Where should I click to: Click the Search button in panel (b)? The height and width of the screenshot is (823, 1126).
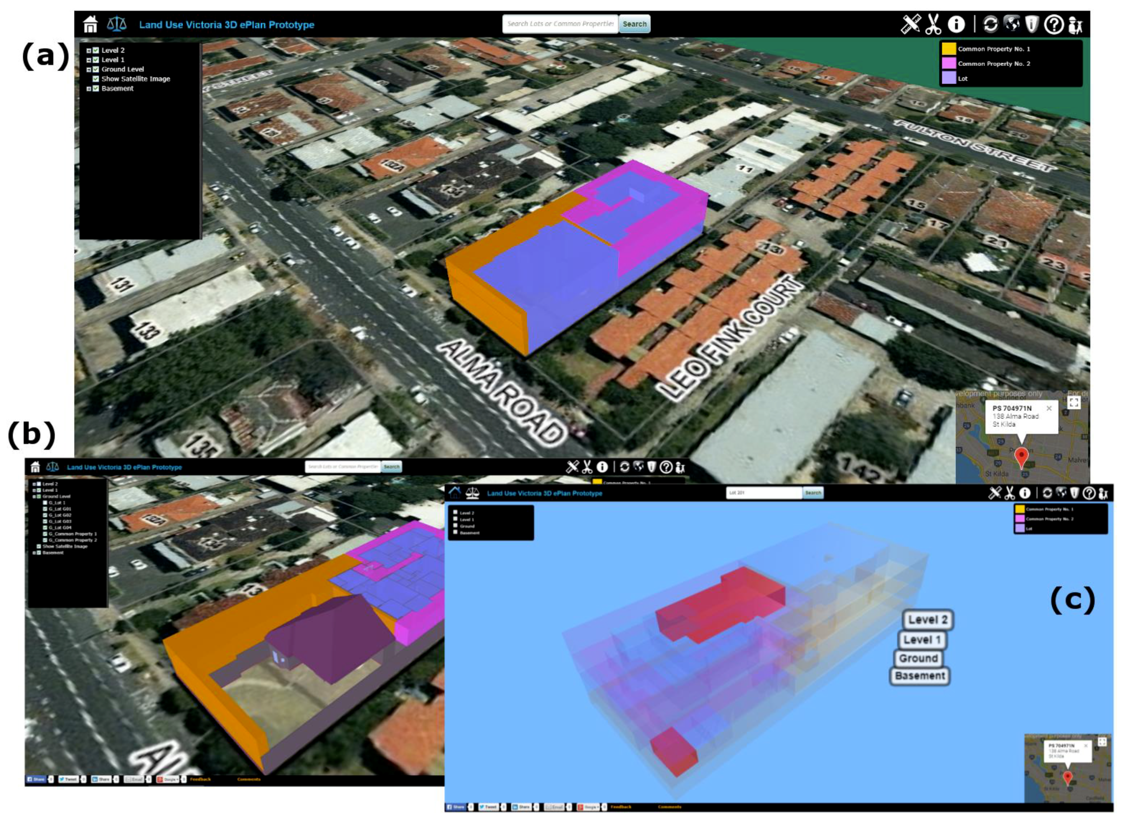391,467
